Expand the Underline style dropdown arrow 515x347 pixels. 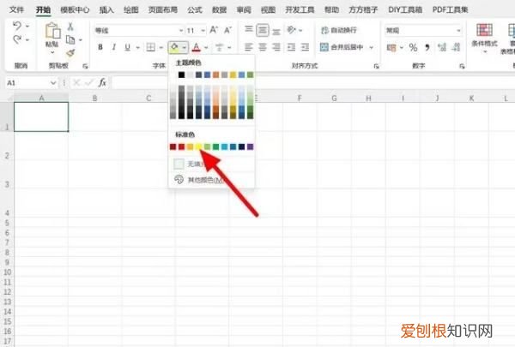click(138, 48)
